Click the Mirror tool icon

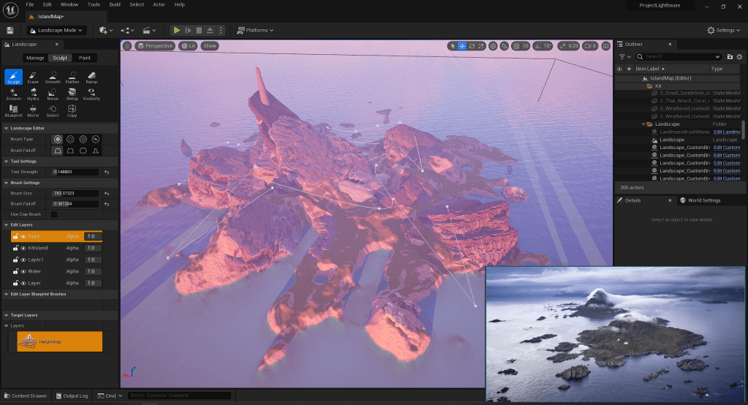pos(33,110)
